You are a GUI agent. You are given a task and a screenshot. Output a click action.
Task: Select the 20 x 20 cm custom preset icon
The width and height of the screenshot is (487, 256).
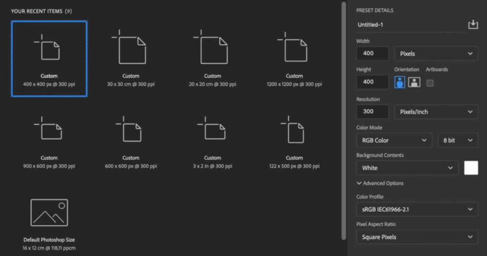[211, 47]
